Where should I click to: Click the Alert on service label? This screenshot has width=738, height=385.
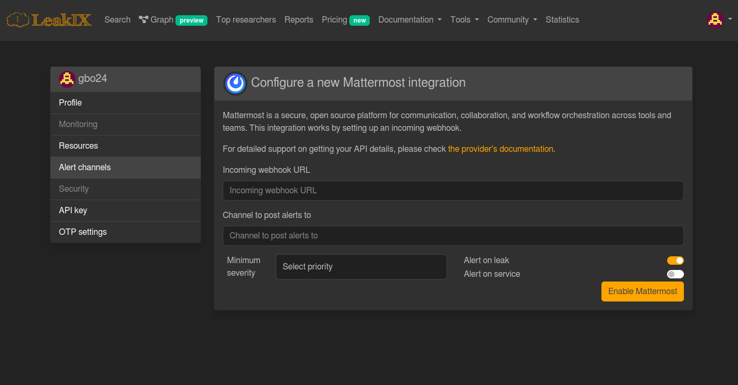coord(492,274)
